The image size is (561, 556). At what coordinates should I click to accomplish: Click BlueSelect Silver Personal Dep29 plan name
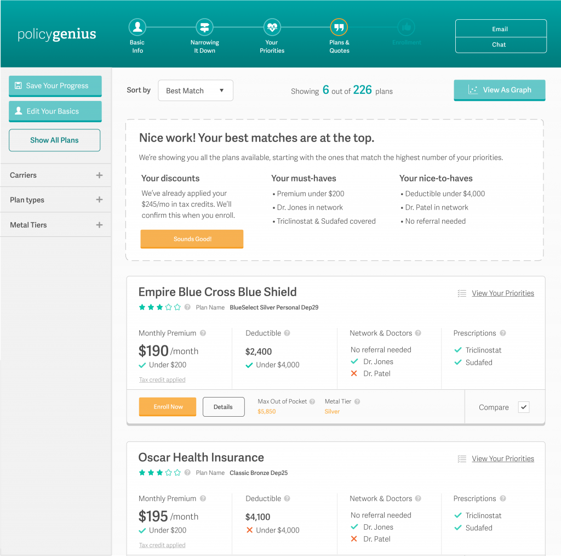point(274,308)
